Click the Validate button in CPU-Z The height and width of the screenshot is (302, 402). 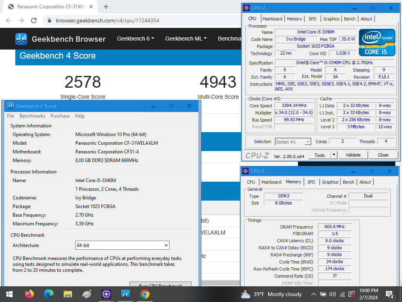[x=353, y=155]
